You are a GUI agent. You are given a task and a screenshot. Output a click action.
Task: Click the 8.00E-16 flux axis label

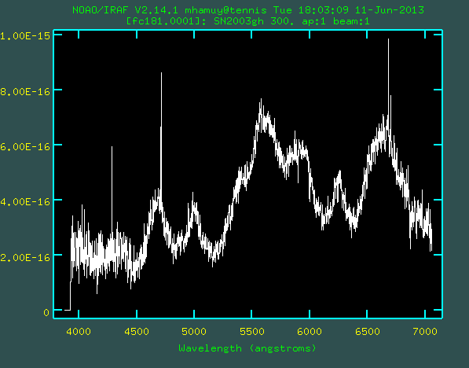[x=25, y=91]
